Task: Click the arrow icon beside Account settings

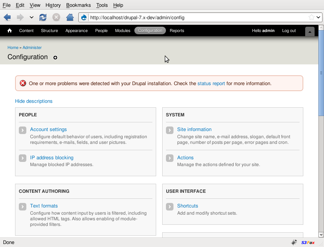Action: 23,130
